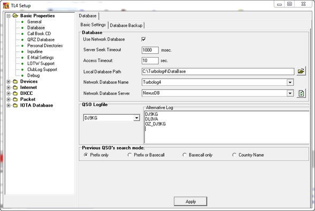Click the IOTA Database folder icon
This screenshot has height=211, width=315.
click(x=16, y=106)
